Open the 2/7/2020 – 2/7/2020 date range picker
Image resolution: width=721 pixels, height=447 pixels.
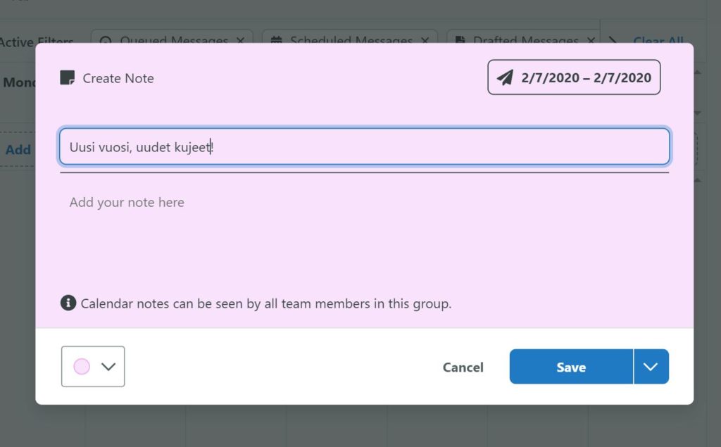pos(574,77)
